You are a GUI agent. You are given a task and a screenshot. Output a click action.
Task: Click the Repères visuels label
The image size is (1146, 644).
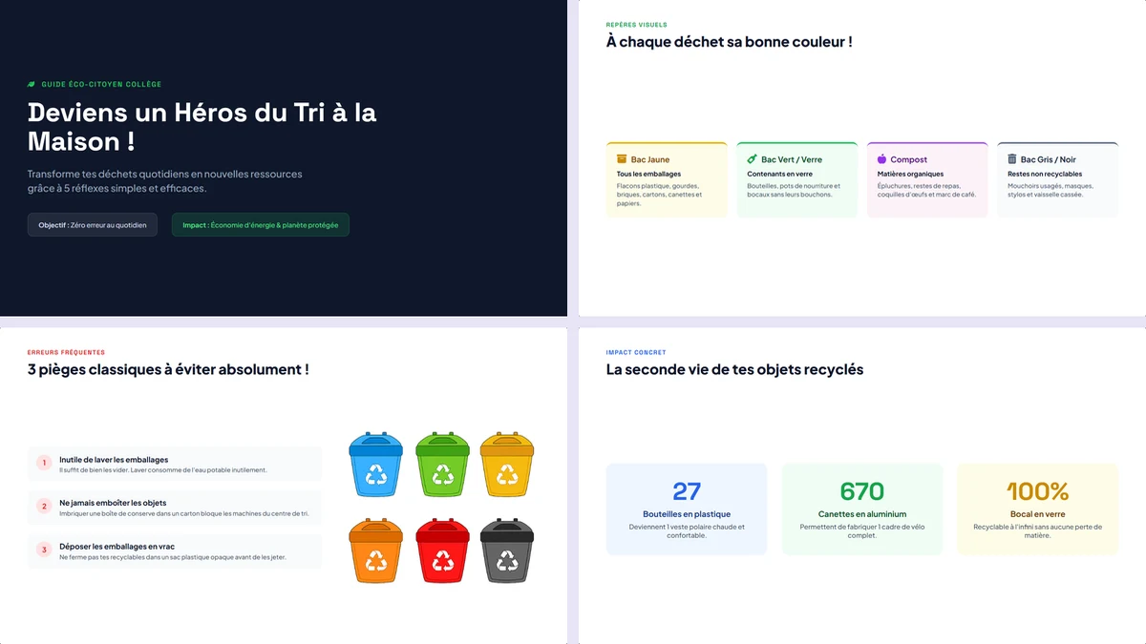(637, 25)
